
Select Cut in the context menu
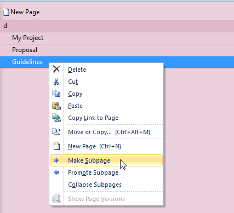[106, 82]
